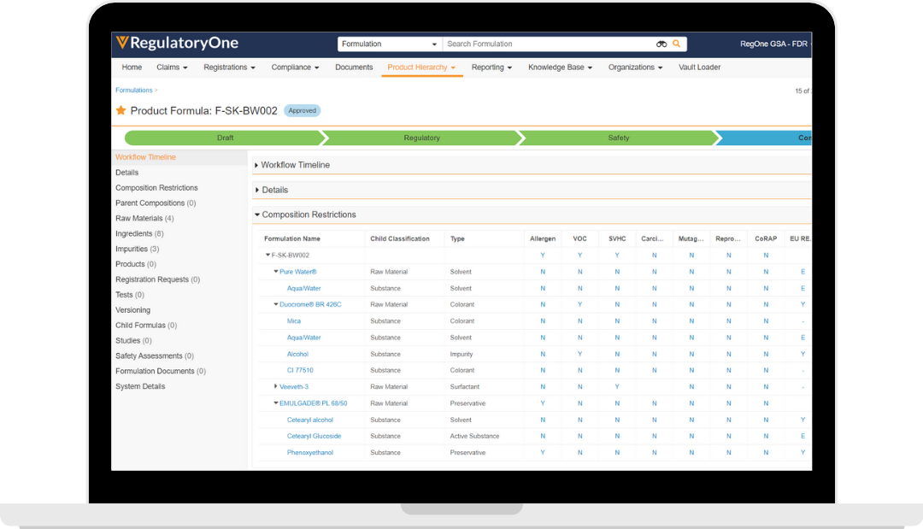Screen dimensions: 923x529
Task: Open the Knowledge Base menu
Action: (560, 67)
